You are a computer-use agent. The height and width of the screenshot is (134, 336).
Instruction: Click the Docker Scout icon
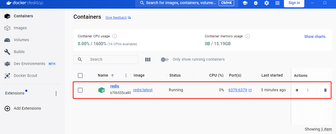7,76
